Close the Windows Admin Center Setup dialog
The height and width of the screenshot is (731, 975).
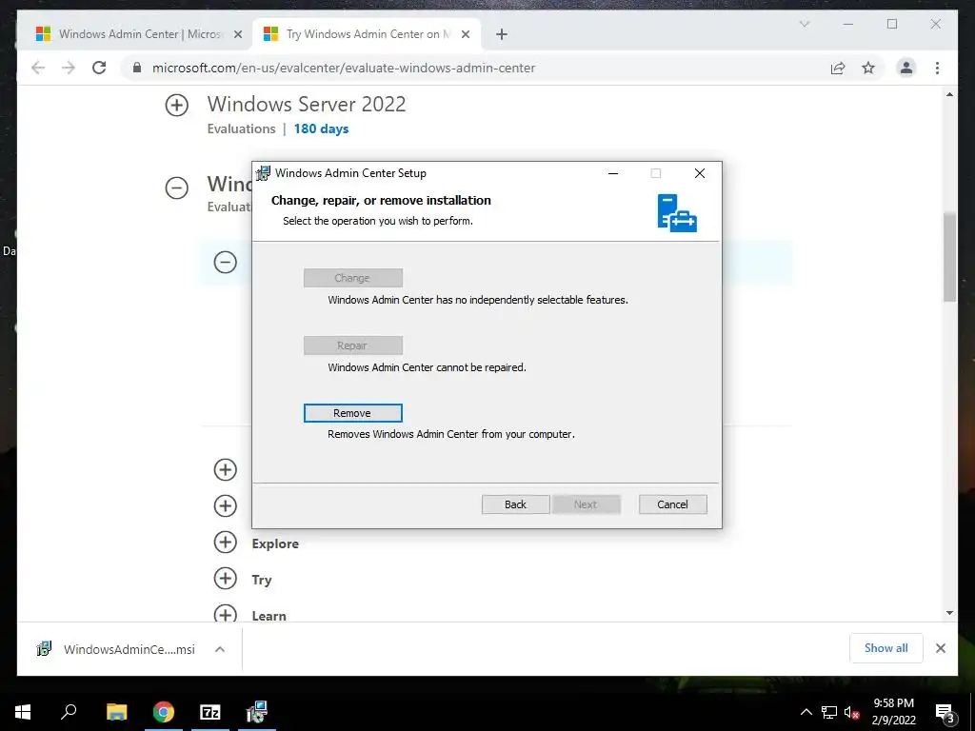pyautogui.click(x=700, y=173)
